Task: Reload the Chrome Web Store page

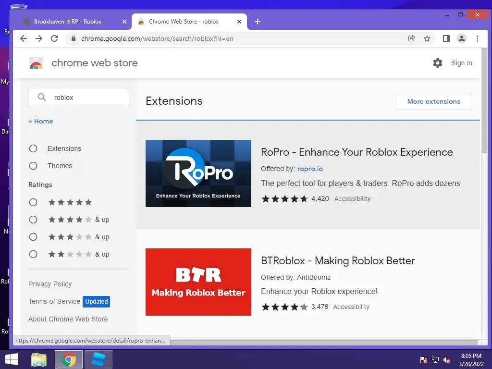Action: pos(54,38)
